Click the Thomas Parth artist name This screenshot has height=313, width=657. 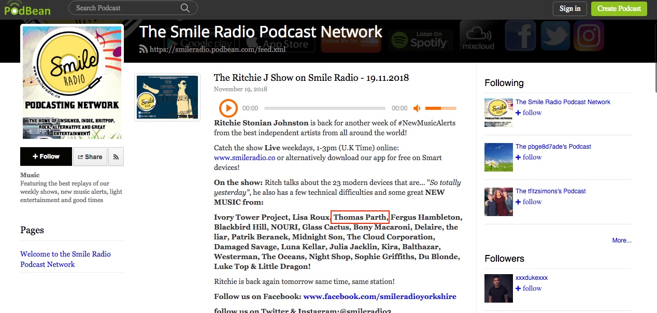click(x=360, y=217)
